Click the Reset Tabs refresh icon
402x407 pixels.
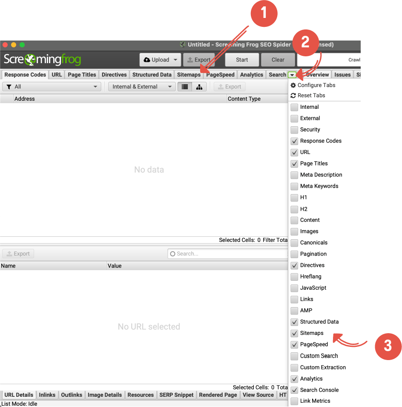[x=293, y=96]
